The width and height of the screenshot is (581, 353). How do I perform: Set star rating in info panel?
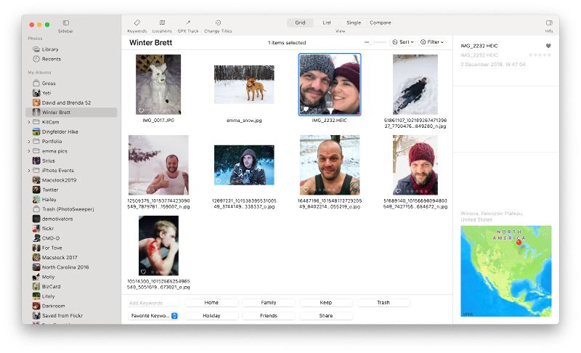(x=540, y=55)
